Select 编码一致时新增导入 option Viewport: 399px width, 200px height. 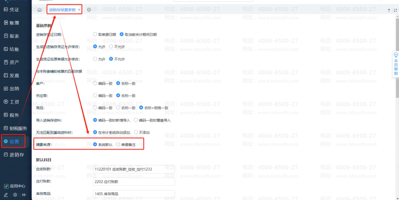pyautogui.click(x=112, y=120)
